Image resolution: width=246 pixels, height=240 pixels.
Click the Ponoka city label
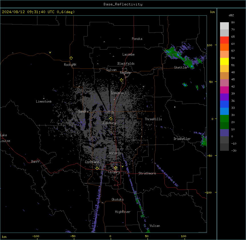coord(137,39)
